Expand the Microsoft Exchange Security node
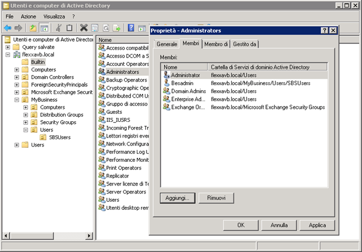 16,92
